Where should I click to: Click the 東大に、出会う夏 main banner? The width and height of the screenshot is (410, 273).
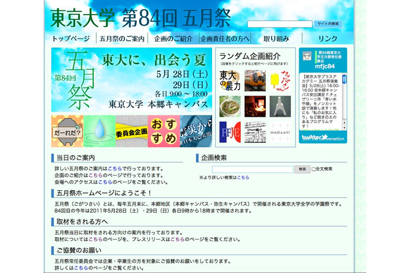pos(131,79)
